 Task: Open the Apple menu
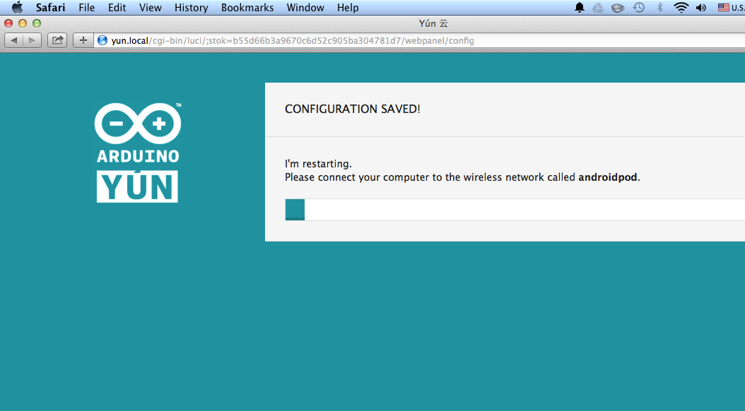pyautogui.click(x=17, y=8)
